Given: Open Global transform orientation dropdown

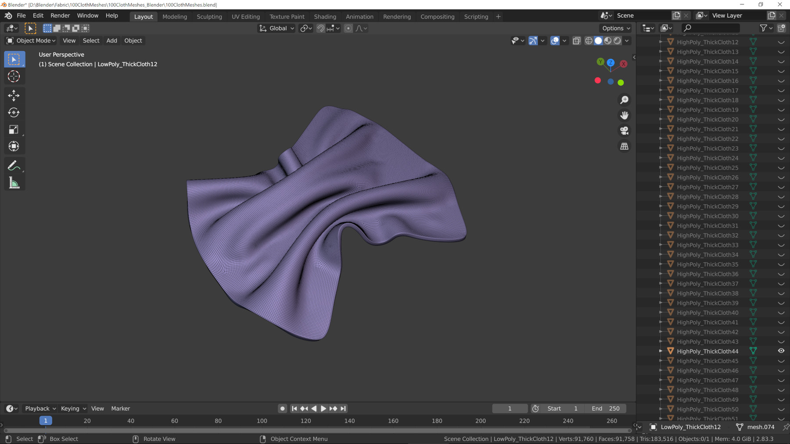Looking at the screenshot, I should [277, 28].
